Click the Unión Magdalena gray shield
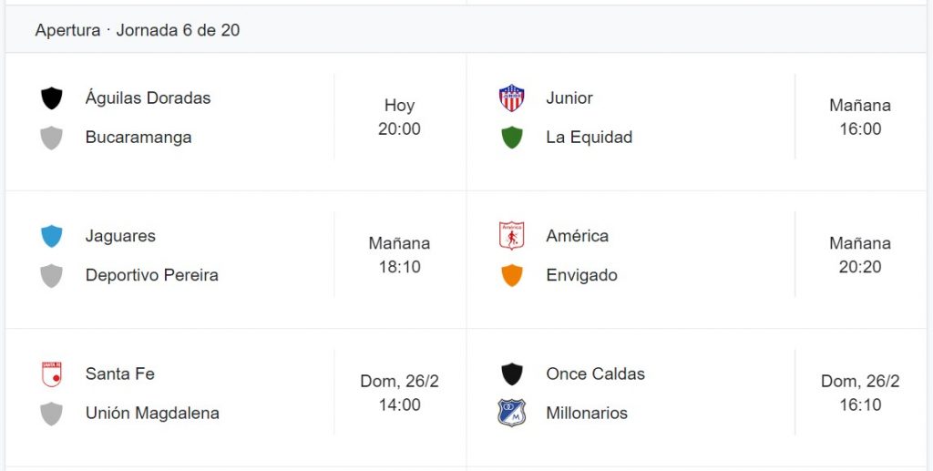 point(51,414)
